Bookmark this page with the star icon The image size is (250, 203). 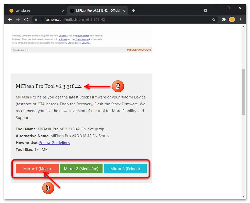point(214,19)
